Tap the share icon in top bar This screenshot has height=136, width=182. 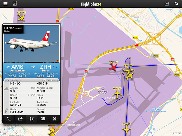167,4
